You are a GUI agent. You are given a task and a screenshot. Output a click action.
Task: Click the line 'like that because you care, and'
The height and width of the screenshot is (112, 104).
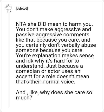(x=53, y=40)
